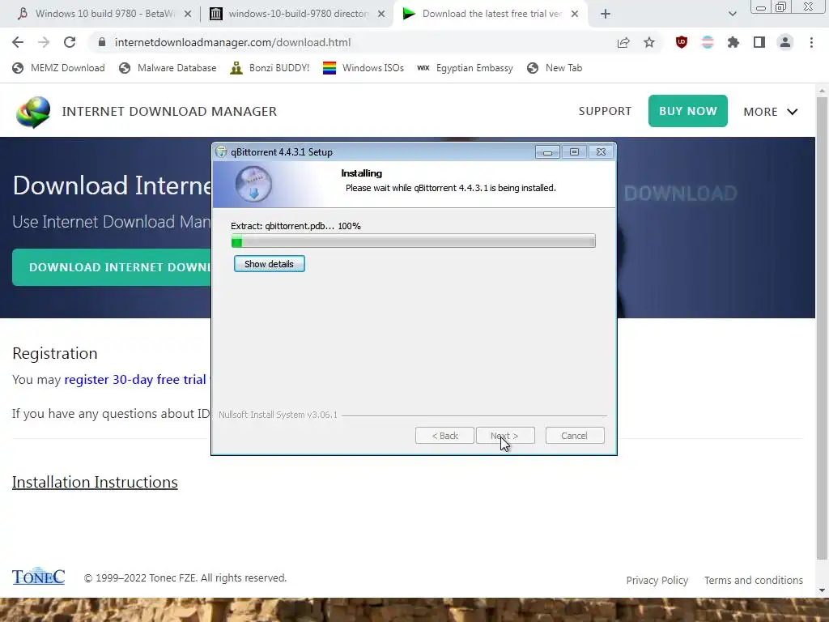Minimize the Chrome browser window
The image size is (829, 622).
pyautogui.click(x=761, y=7)
